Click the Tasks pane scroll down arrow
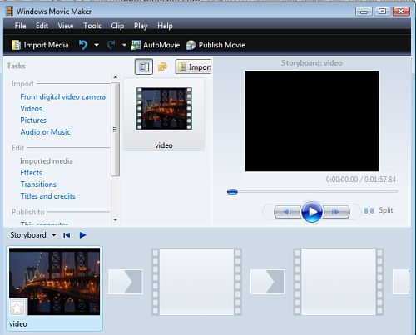 point(116,219)
